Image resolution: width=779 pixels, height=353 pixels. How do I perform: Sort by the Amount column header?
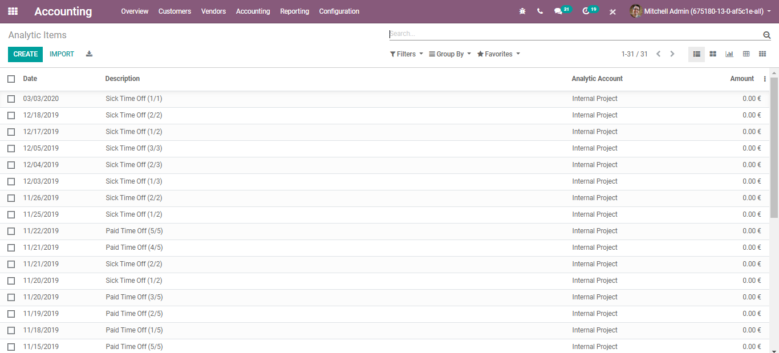[742, 79]
